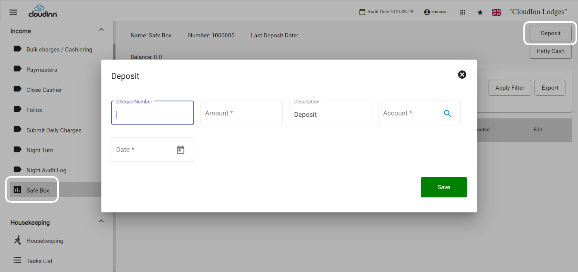The height and width of the screenshot is (272, 578).
Task: Click the smousa username
Action: click(x=439, y=12)
